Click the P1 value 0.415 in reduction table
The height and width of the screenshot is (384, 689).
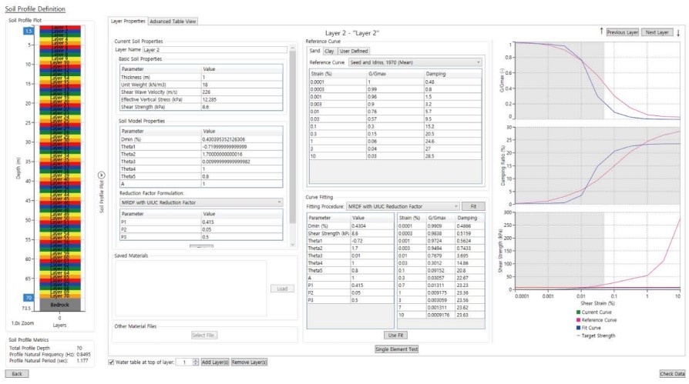(242, 222)
